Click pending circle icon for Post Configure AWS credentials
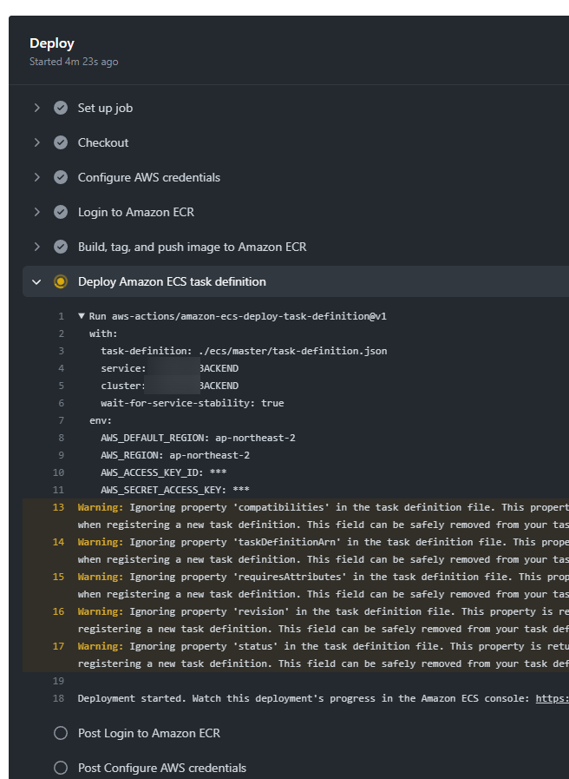 pyautogui.click(x=61, y=768)
